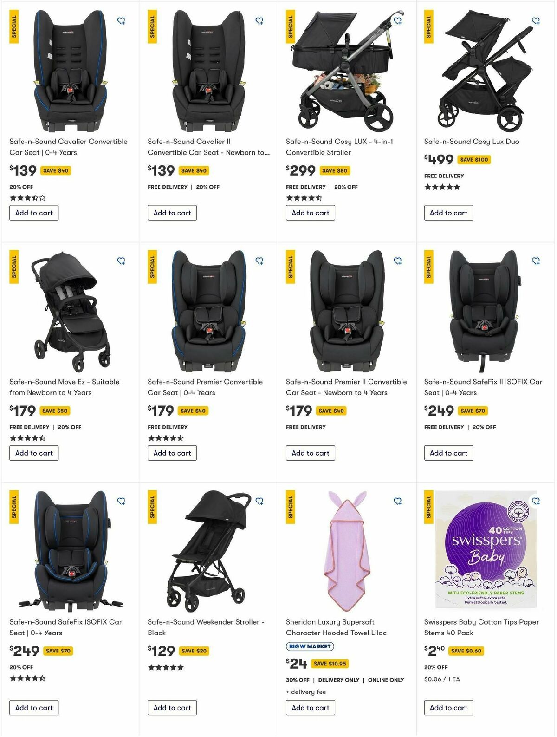Add Swisspers Baby Cotton Tips to wishlist
This screenshot has width=557, height=737.
(536, 502)
